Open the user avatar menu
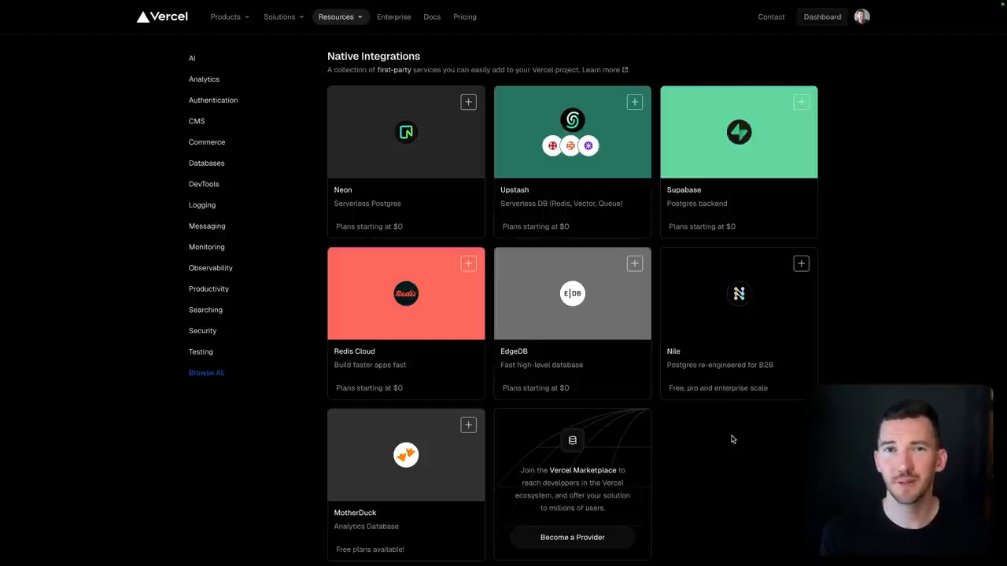 click(862, 17)
